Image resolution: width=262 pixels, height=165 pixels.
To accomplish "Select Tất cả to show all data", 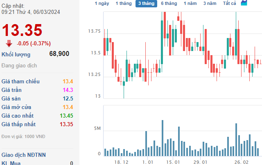I will coord(230,4).
